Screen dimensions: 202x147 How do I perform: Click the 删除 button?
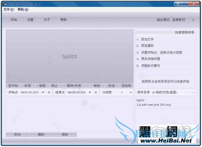[x=41, y=134]
